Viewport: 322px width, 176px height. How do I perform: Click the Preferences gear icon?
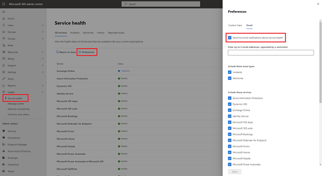(80, 52)
